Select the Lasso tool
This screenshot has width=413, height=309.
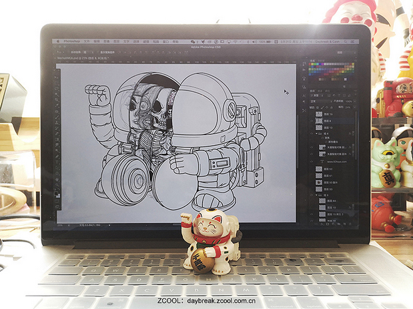(56, 89)
